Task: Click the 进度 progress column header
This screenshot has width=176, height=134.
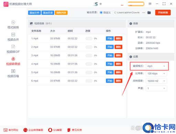Action: (88, 31)
